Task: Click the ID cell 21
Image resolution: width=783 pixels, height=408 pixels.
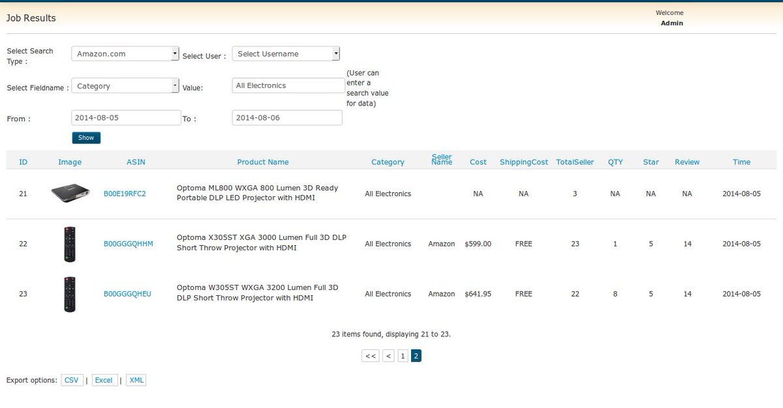Action: pyautogui.click(x=23, y=194)
